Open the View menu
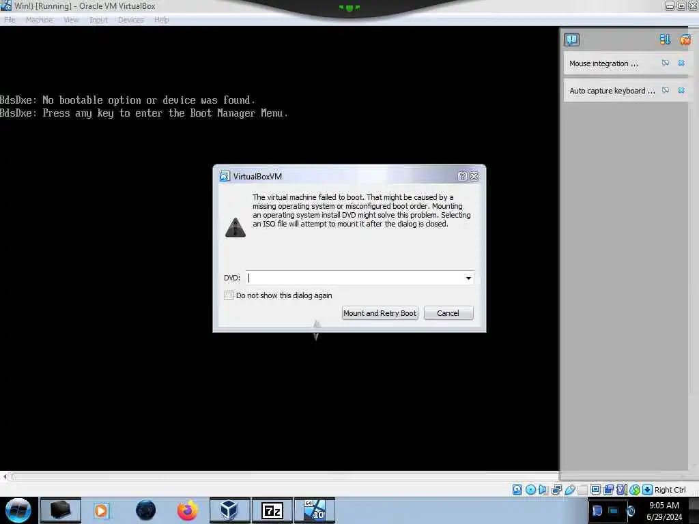The height and width of the screenshot is (524, 699). (x=71, y=20)
